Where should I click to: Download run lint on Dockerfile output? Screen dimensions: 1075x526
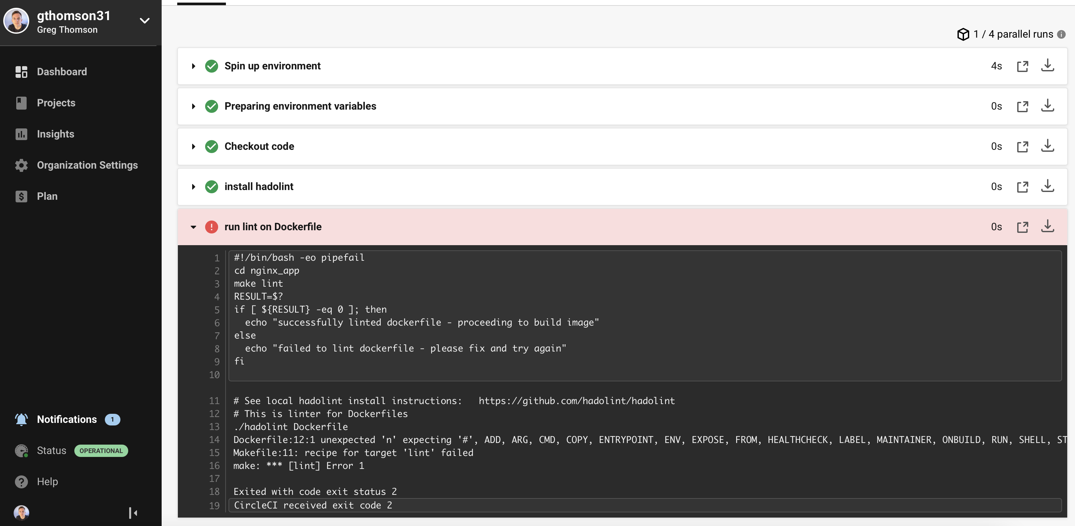(x=1047, y=226)
